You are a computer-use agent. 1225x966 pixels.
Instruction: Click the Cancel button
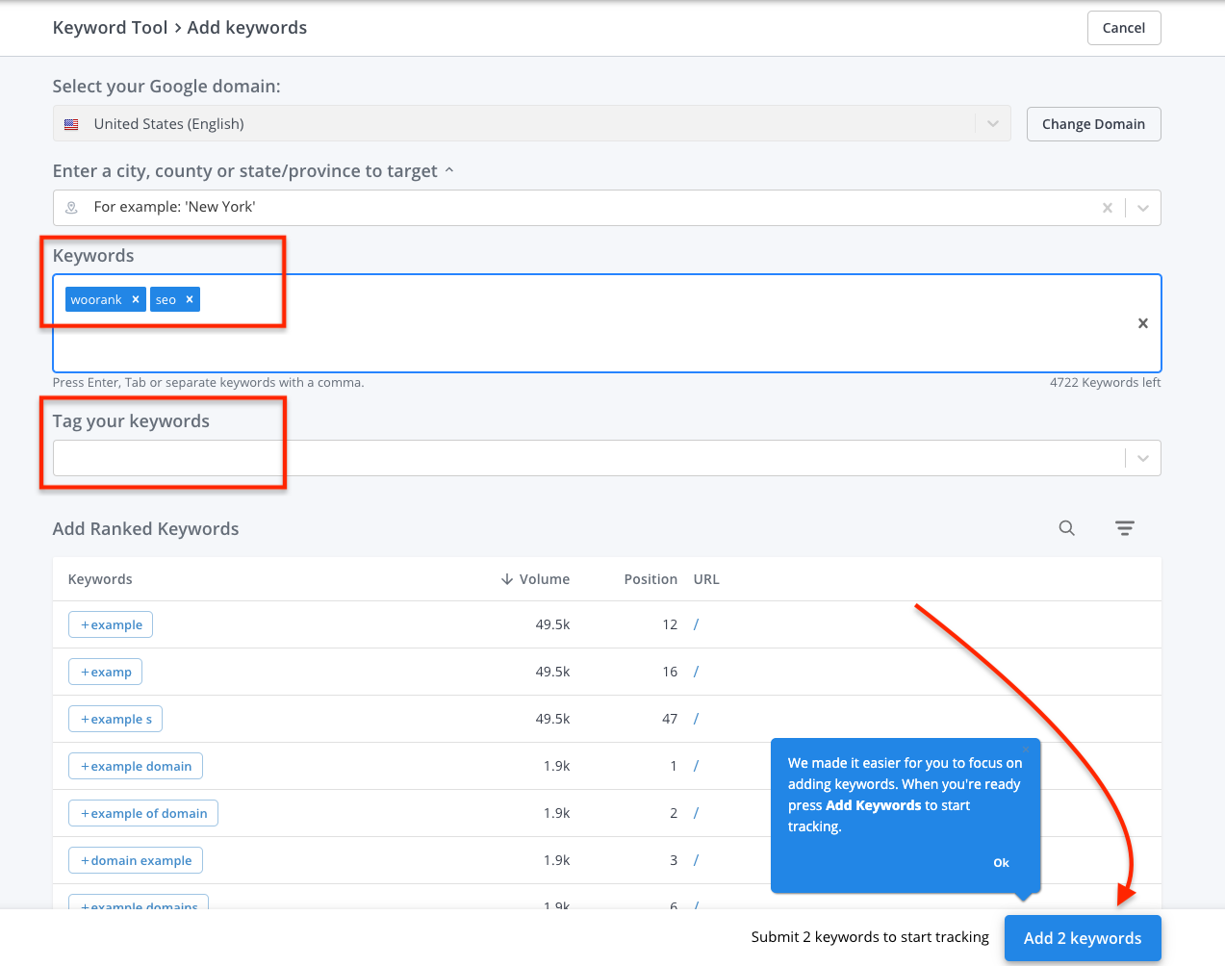[1124, 28]
